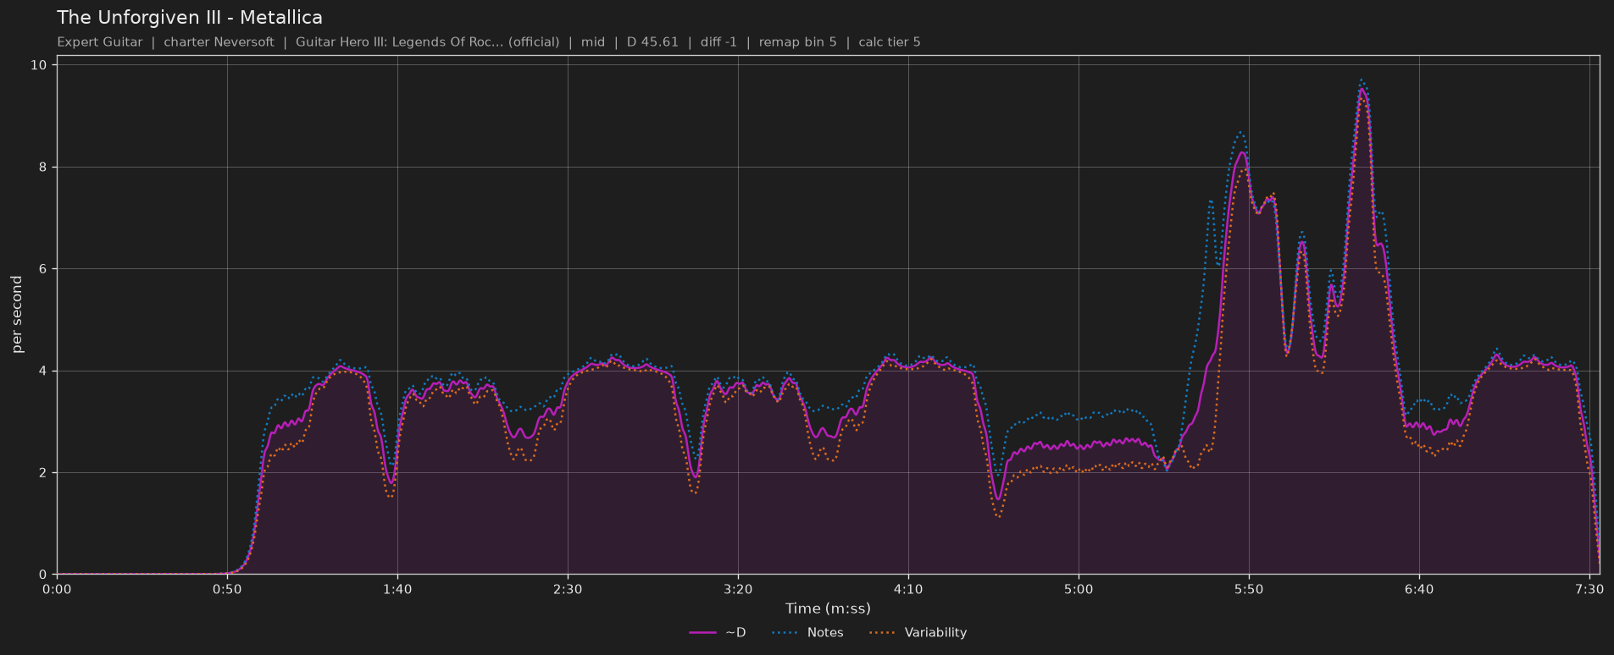The image size is (1614, 655).
Task: Click the '6:40' x-axis tick label
Action: (x=1419, y=589)
